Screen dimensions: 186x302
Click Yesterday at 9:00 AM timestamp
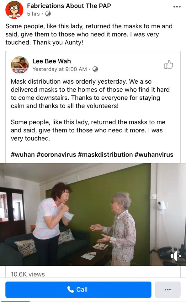pyautogui.click(x=60, y=69)
